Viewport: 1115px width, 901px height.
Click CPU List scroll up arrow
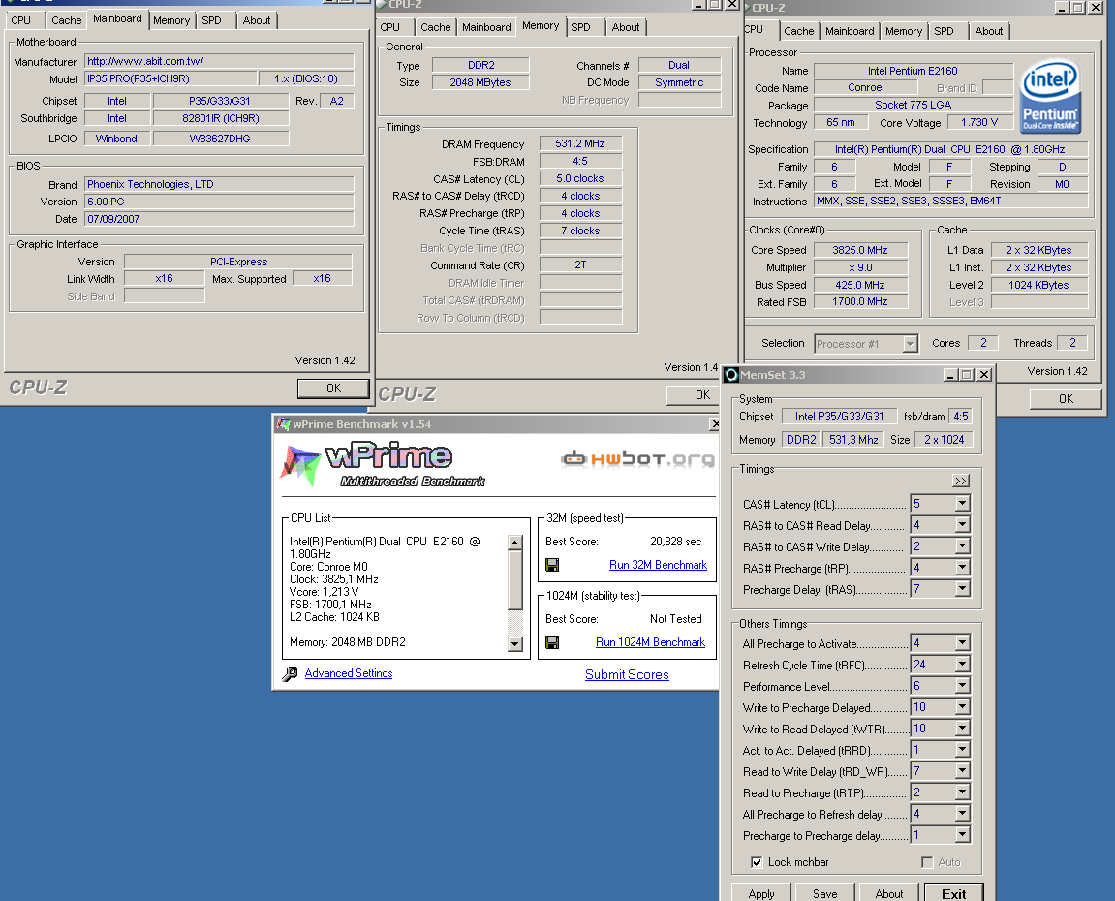(x=515, y=543)
